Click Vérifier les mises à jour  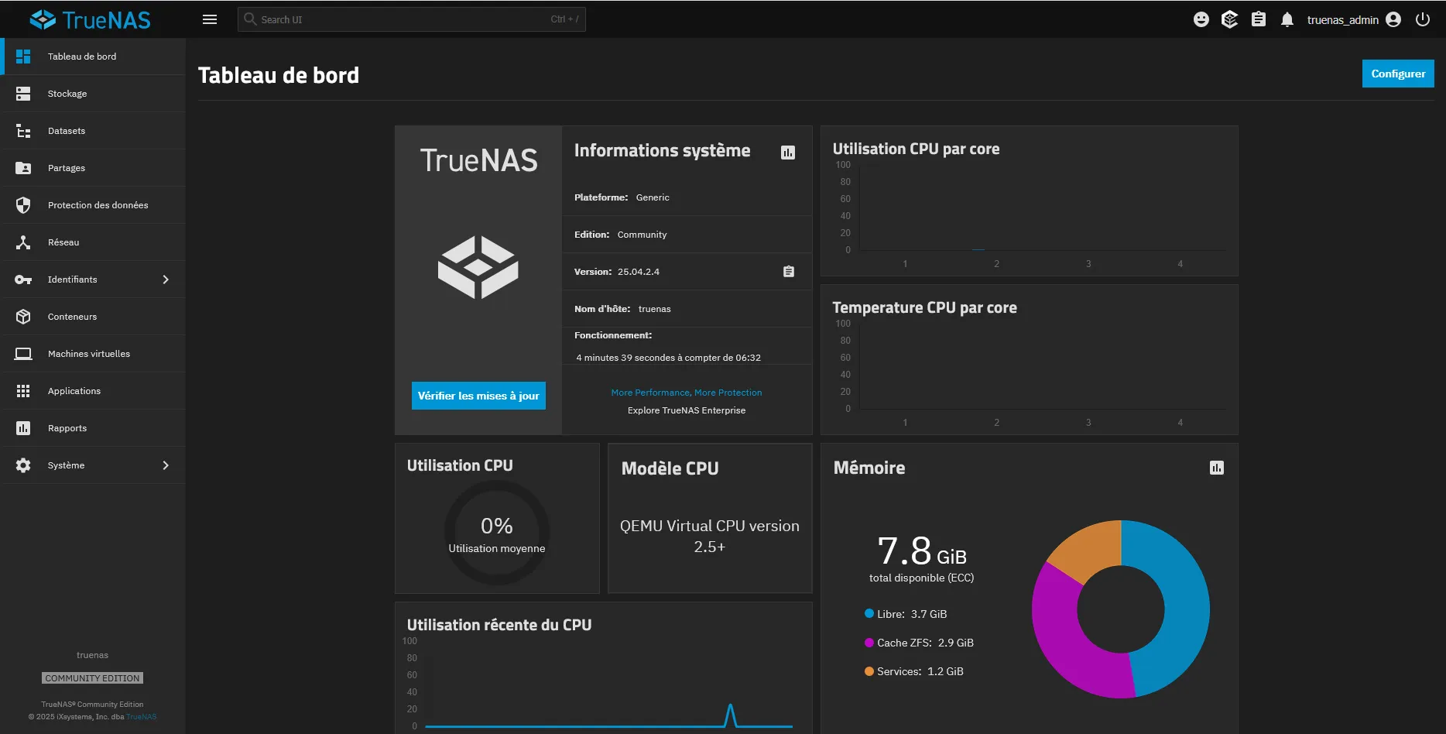coord(478,396)
